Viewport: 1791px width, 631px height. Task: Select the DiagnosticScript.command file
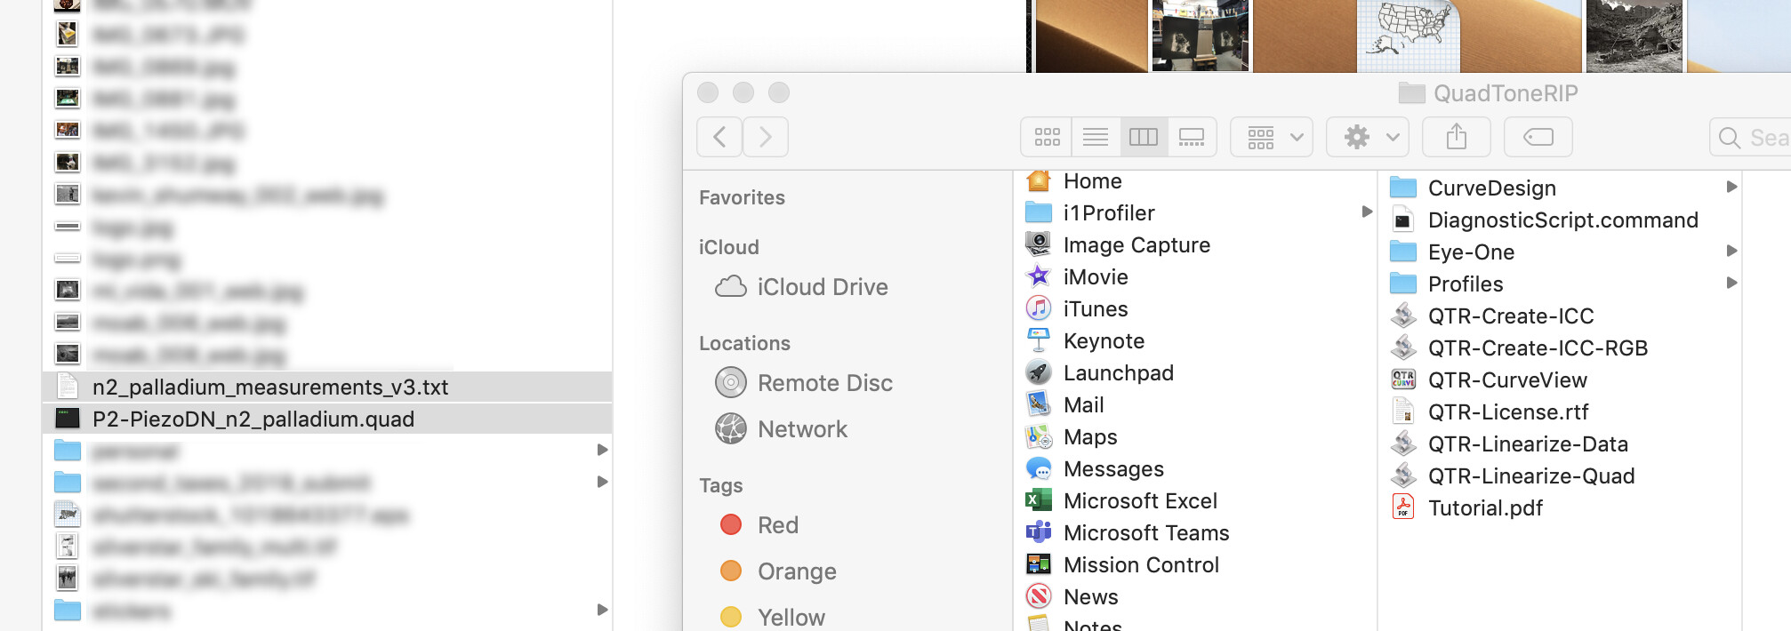coord(1562,220)
